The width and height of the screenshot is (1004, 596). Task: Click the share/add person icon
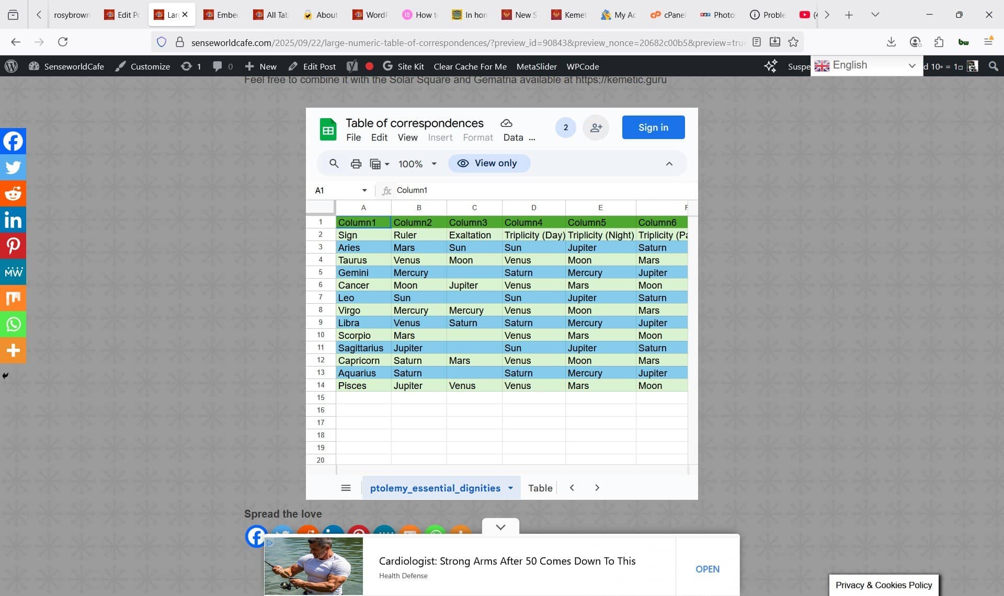click(x=596, y=128)
